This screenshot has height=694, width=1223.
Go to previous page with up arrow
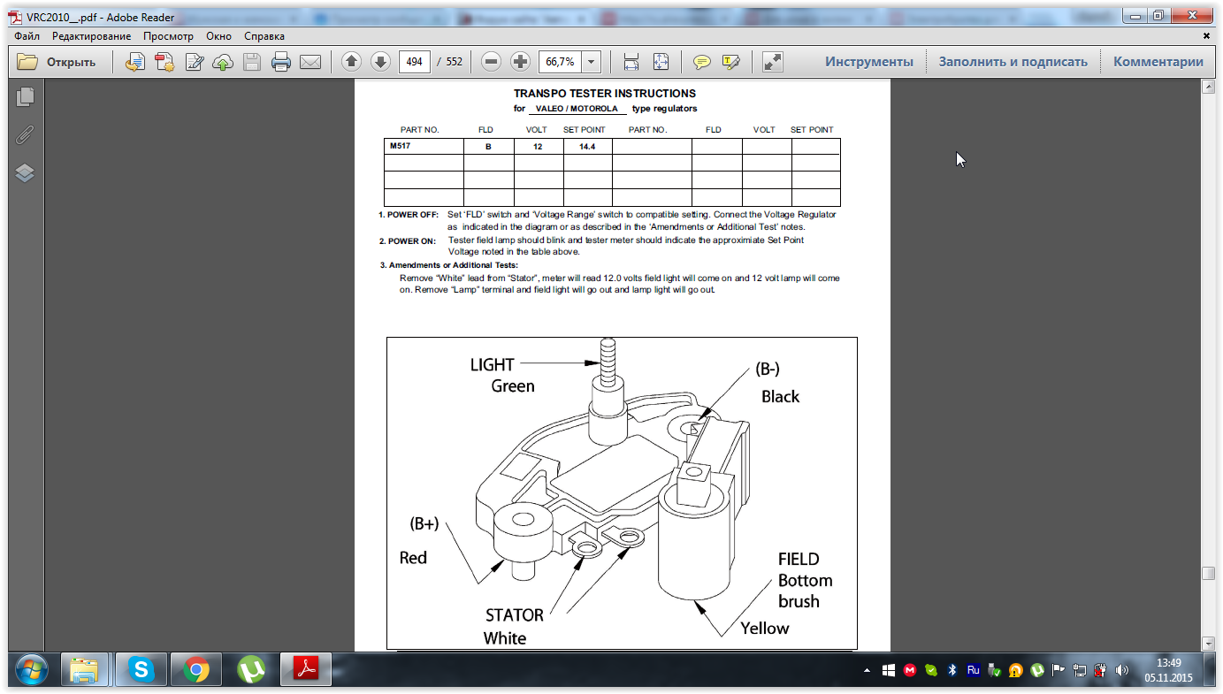351,62
